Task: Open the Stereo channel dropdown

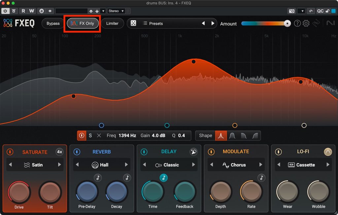Action: tap(116, 11)
